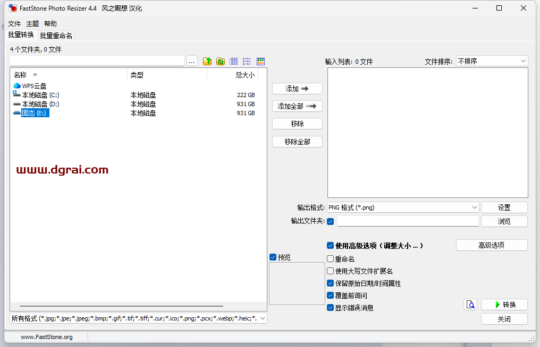Click the www.FastStone.org status bar link
The height and width of the screenshot is (347, 540).
(46, 337)
